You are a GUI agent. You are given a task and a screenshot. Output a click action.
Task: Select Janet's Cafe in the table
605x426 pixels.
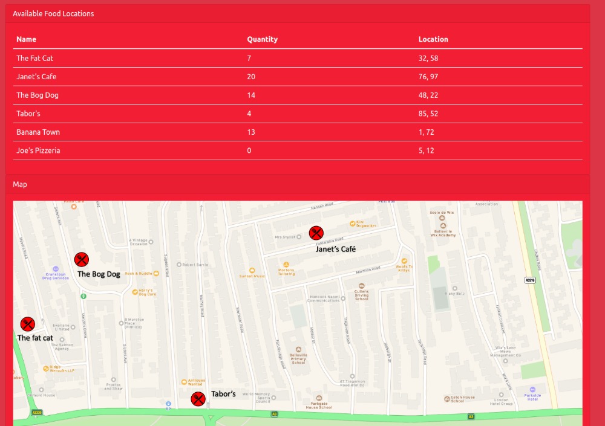coord(36,77)
